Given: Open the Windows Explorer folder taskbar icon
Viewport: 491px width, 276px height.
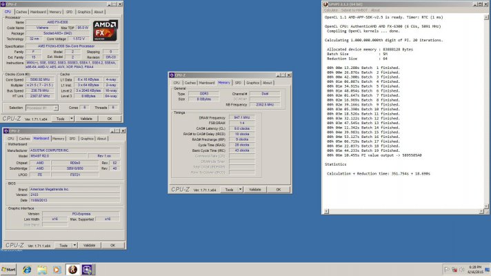Looking at the screenshot, I should [x=42, y=269].
